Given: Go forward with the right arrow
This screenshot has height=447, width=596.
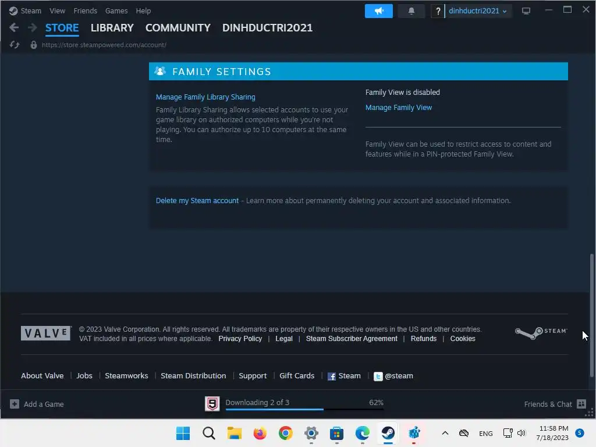Looking at the screenshot, I should (x=33, y=27).
